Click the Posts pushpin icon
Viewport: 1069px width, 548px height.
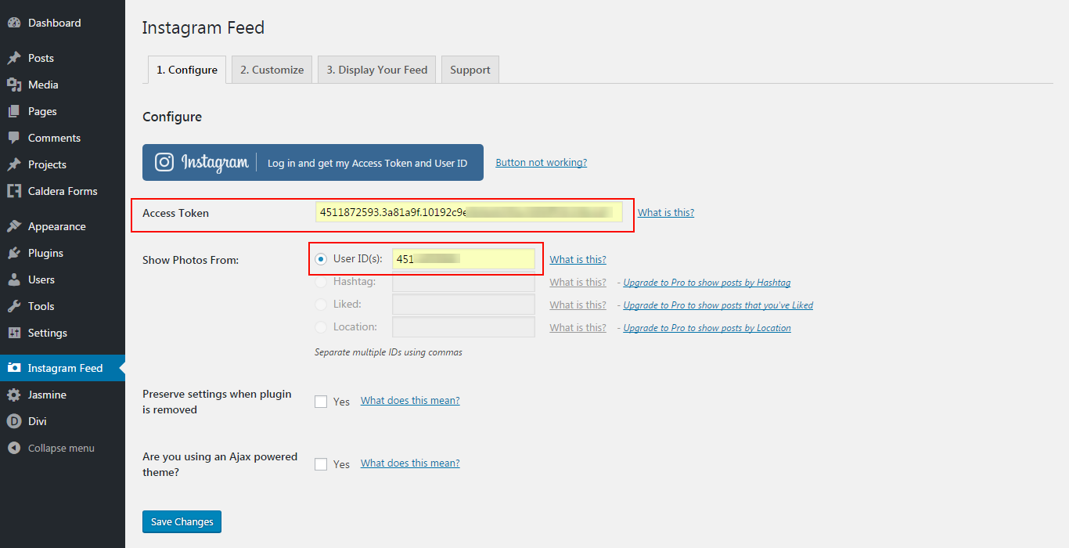(x=13, y=58)
